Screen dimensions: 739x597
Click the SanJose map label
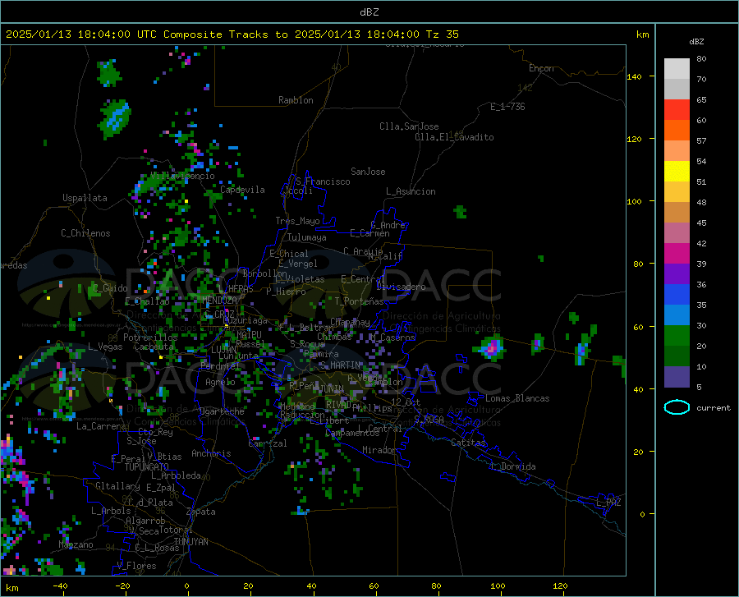pos(368,172)
